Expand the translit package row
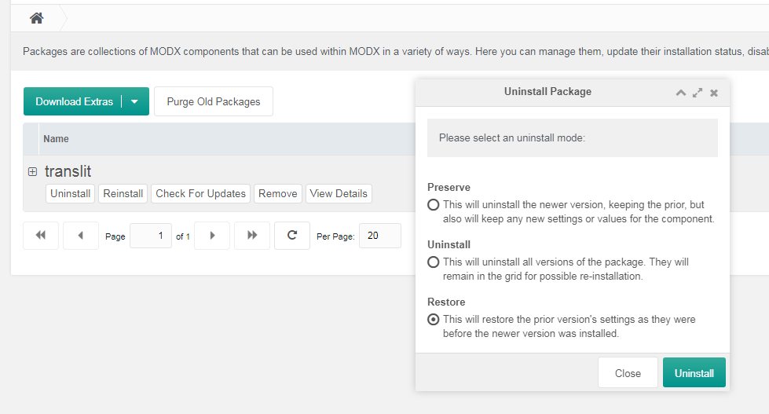The height and width of the screenshot is (414, 769). (x=32, y=172)
